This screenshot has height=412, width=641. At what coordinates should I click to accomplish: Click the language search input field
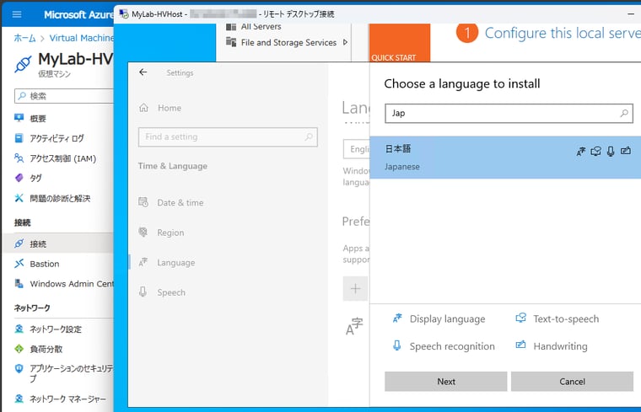tap(502, 113)
